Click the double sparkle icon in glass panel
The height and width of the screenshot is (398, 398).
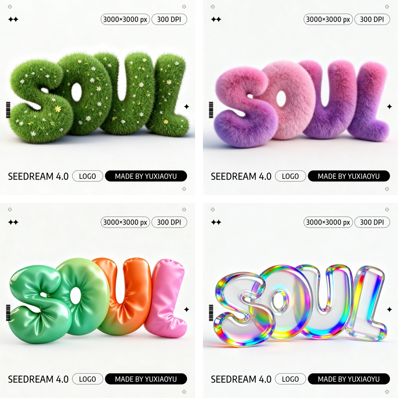point(216,222)
